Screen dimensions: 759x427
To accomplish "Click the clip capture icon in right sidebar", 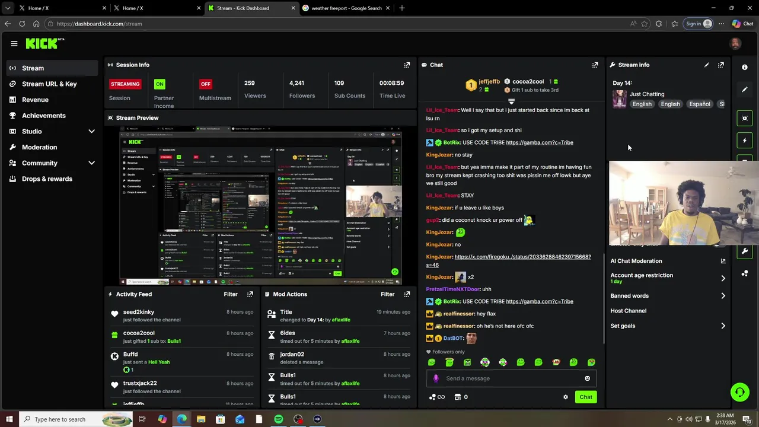I will [x=745, y=118].
